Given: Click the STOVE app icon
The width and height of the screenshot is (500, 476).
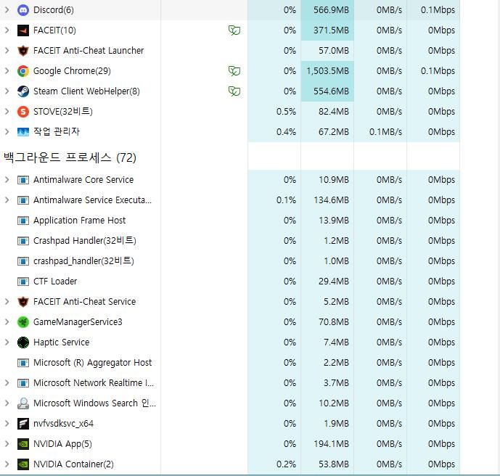Looking at the screenshot, I should pyautogui.click(x=23, y=112).
